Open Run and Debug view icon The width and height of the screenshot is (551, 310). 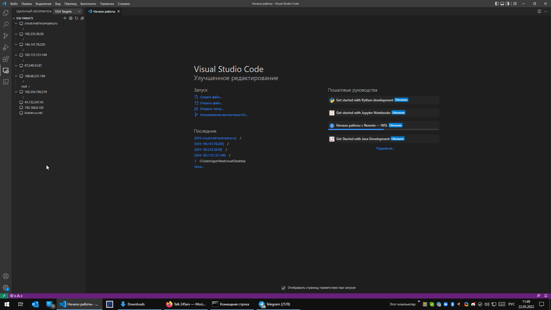click(6, 47)
